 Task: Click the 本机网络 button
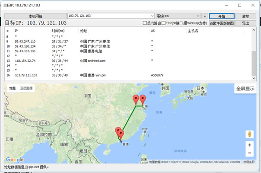pos(35,16)
